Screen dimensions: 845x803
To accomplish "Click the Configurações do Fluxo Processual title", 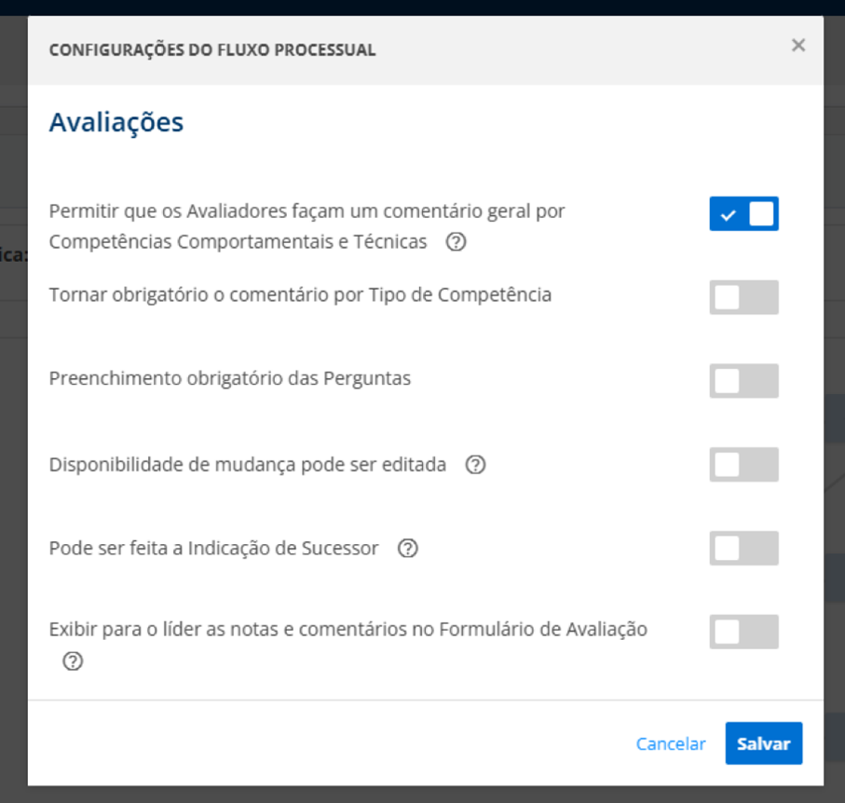I will tap(212, 49).
